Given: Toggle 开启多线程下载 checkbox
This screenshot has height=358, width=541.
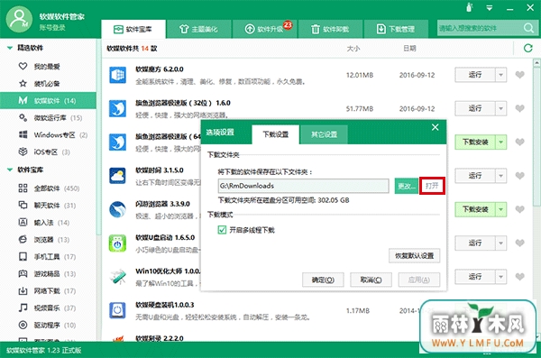Looking at the screenshot, I should (x=222, y=230).
